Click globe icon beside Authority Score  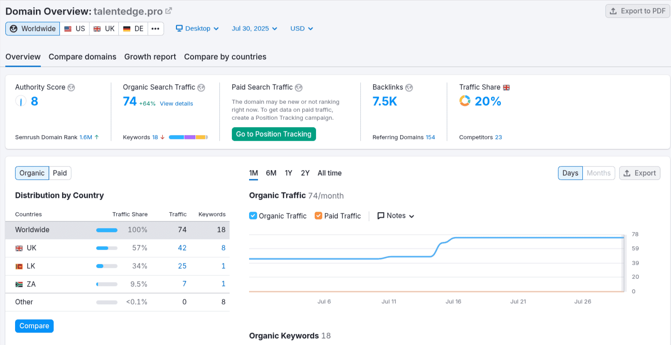pos(71,88)
